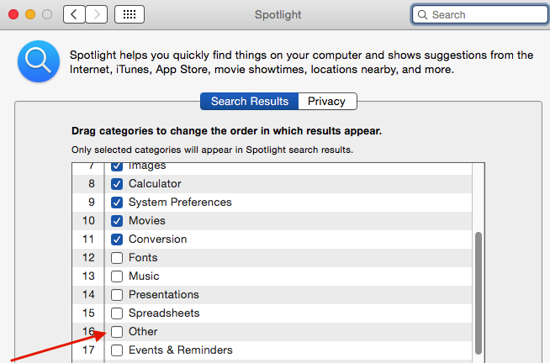Disable Movies in search results
Image resolution: width=550 pixels, height=363 pixels.
coord(117,221)
